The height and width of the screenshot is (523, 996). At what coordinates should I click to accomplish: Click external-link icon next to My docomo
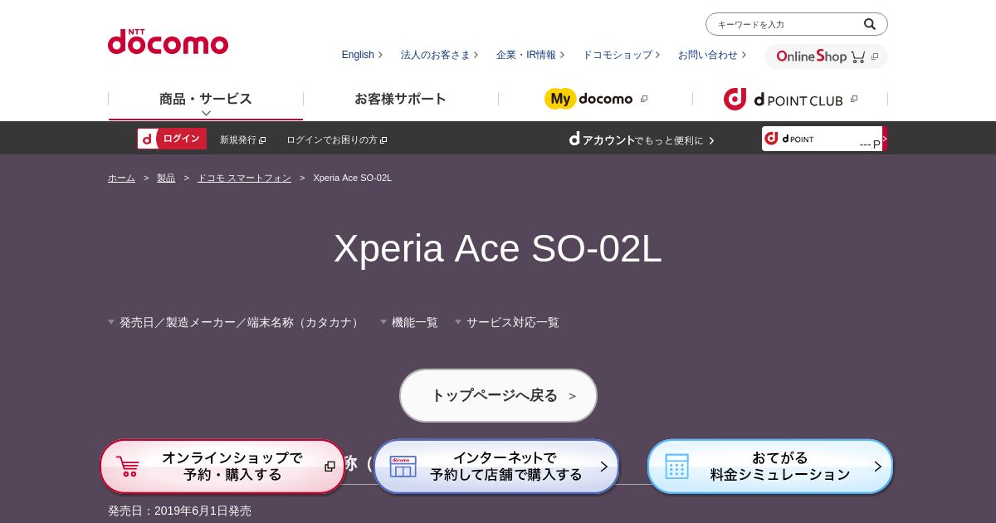pos(644,99)
